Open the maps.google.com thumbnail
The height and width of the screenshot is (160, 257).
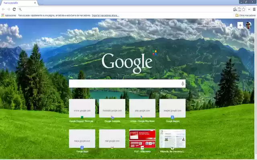pyautogui.click(x=82, y=139)
